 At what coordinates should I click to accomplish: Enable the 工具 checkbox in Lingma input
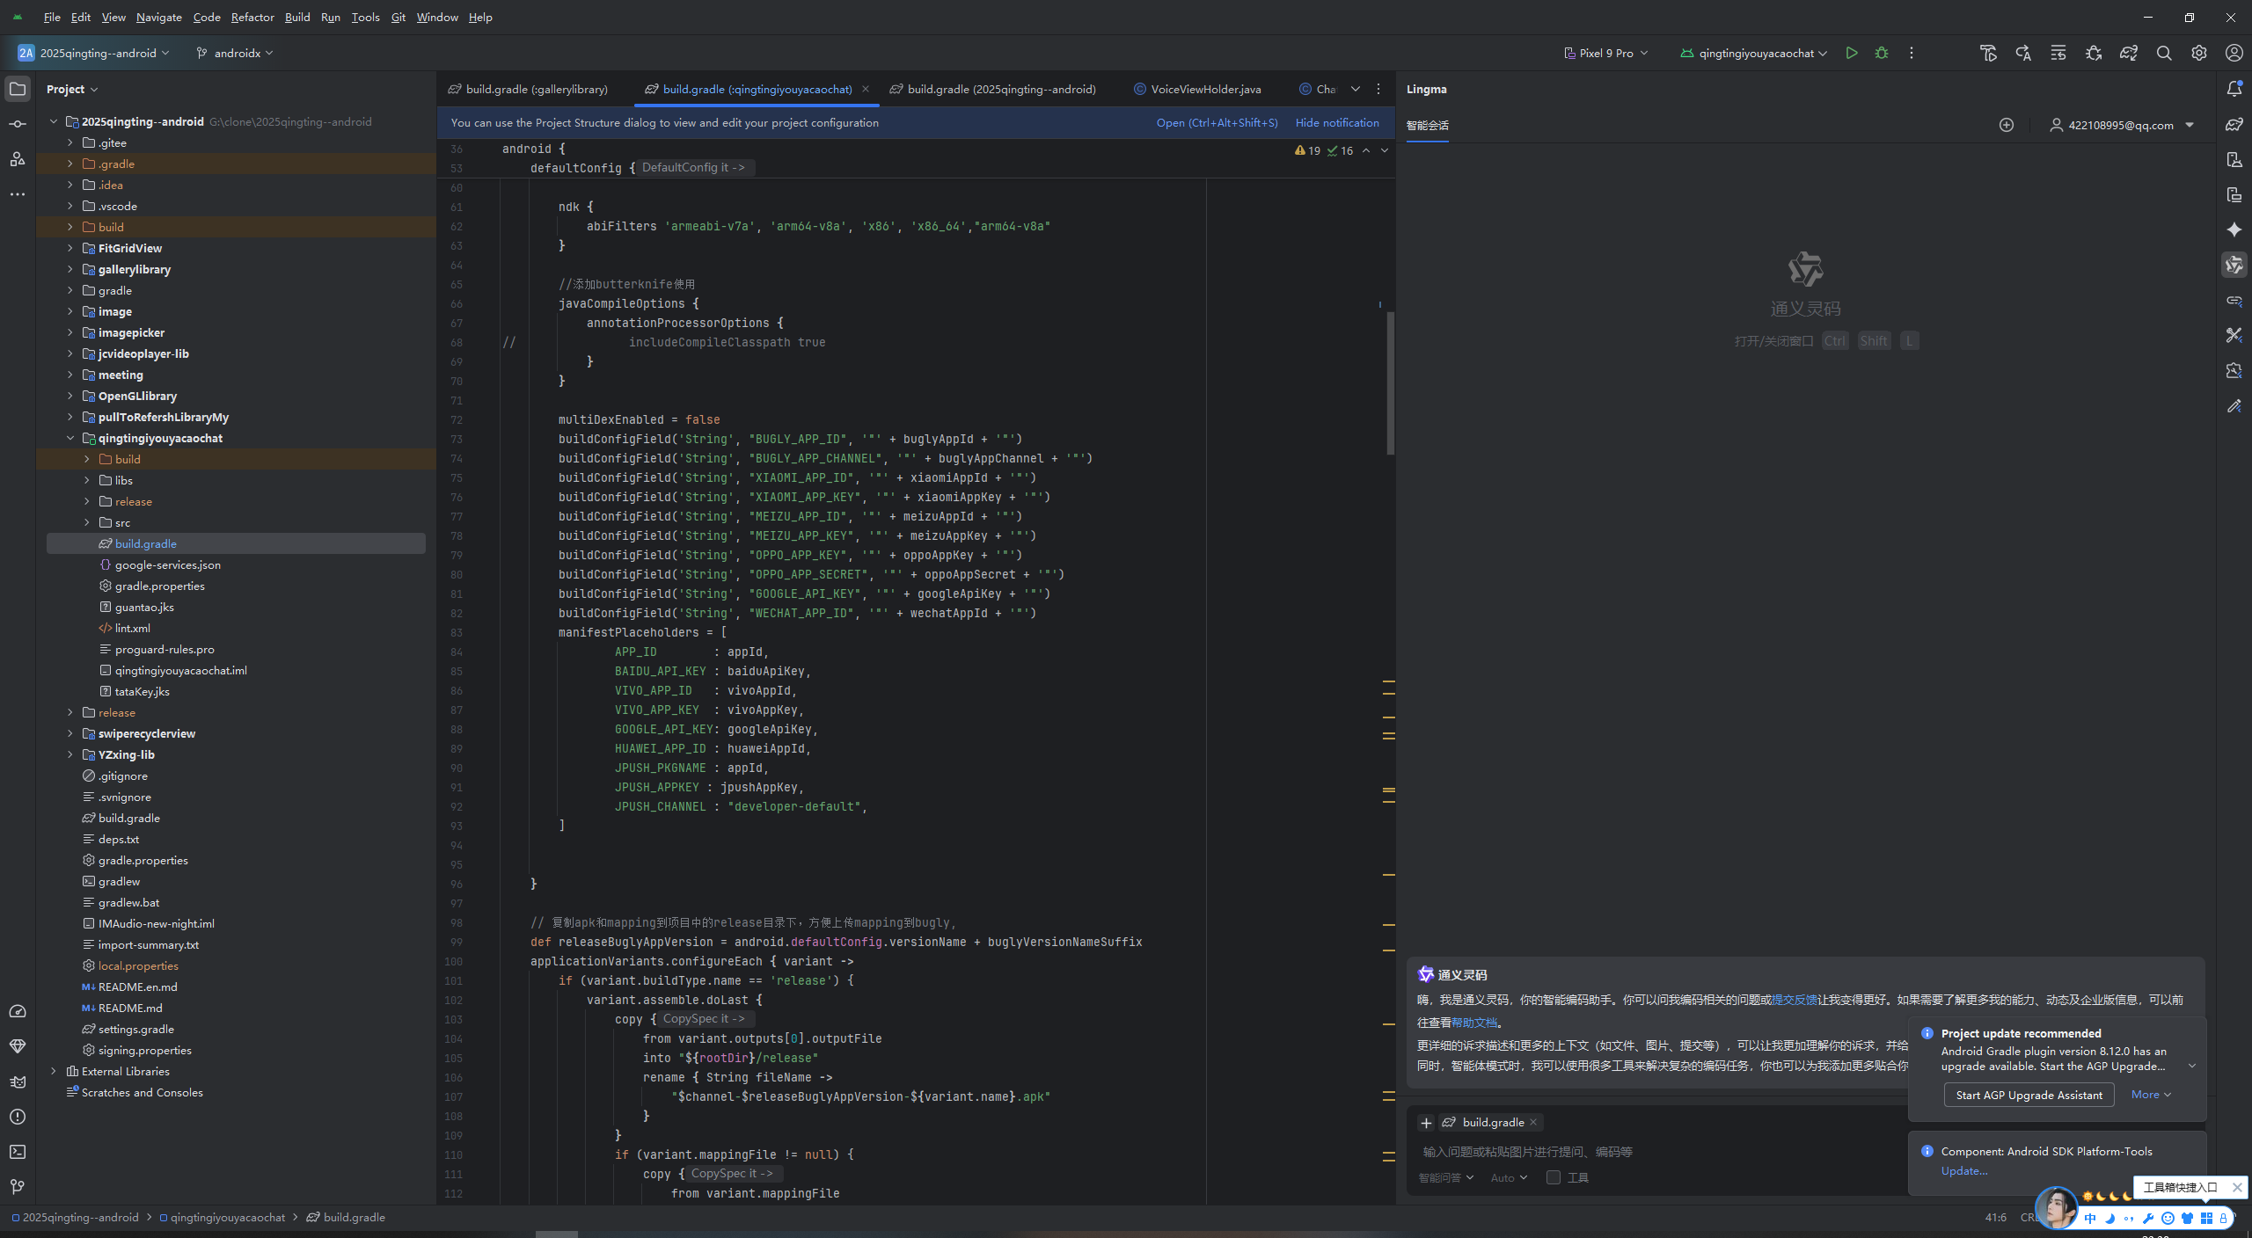[1554, 1177]
